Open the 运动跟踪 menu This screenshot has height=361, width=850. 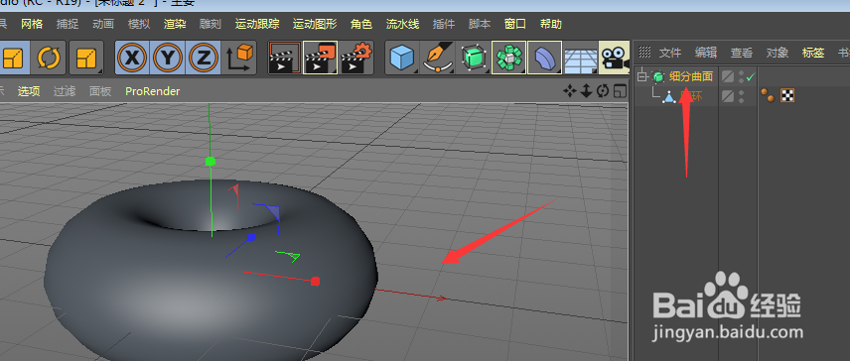click(257, 25)
